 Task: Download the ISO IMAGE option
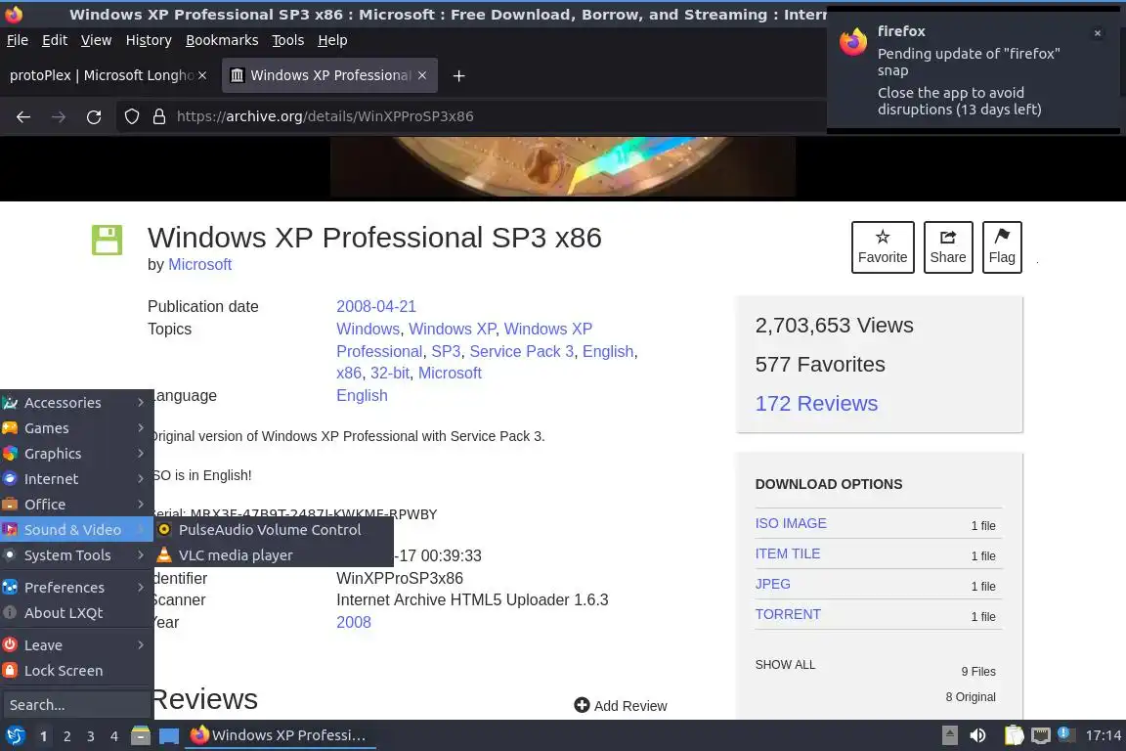coord(791,523)
